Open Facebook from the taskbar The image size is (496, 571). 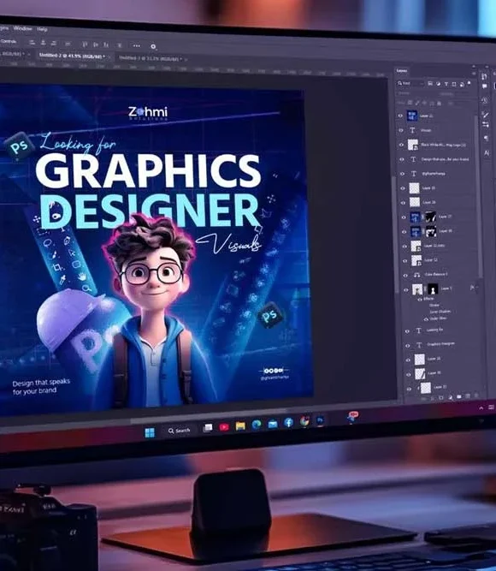pyautogui.click(x=288, y=422)
